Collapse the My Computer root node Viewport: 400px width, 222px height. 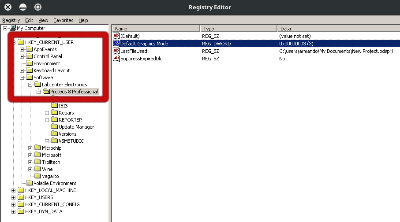[x=5, y=28]
